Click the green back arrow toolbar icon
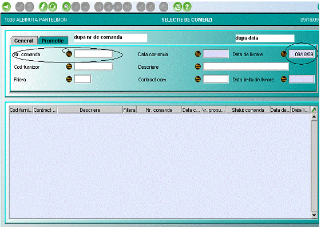The image size is (321, 227). tap(6, 7)
